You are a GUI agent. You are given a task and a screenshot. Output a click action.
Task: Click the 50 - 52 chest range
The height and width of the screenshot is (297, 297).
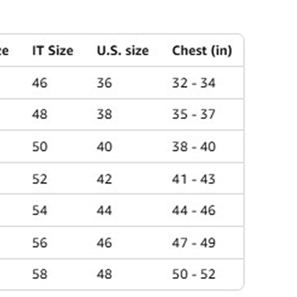194,274
